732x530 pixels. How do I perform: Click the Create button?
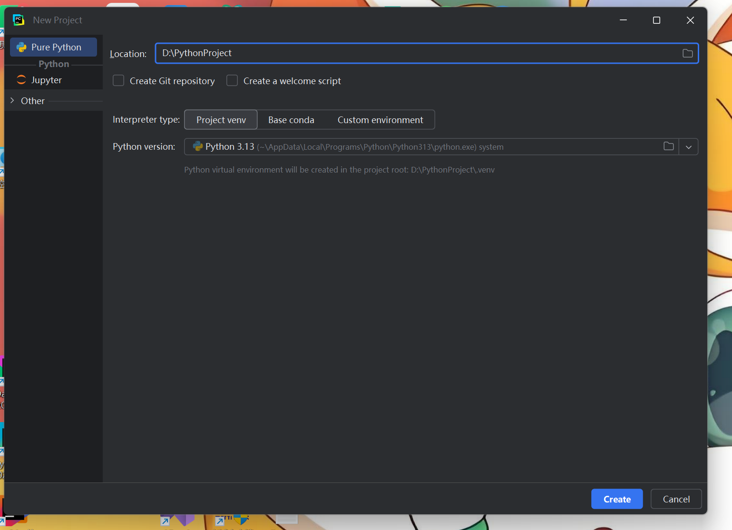click(x=617, y=499)
